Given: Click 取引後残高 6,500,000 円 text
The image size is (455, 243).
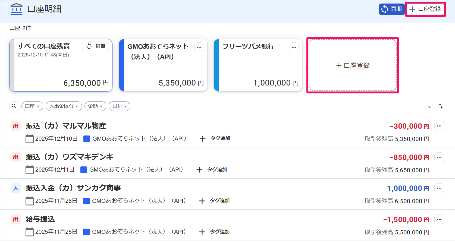Looking at the screenshot, I should tap(397, 201).
